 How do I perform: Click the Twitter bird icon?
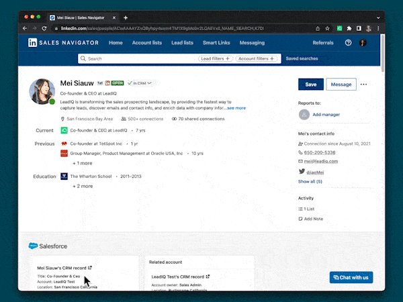[x=302, y=171]
